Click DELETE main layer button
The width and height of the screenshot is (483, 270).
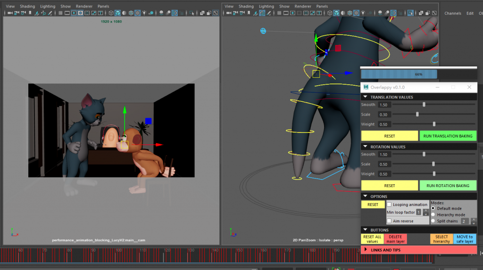[x=396, y=239]
